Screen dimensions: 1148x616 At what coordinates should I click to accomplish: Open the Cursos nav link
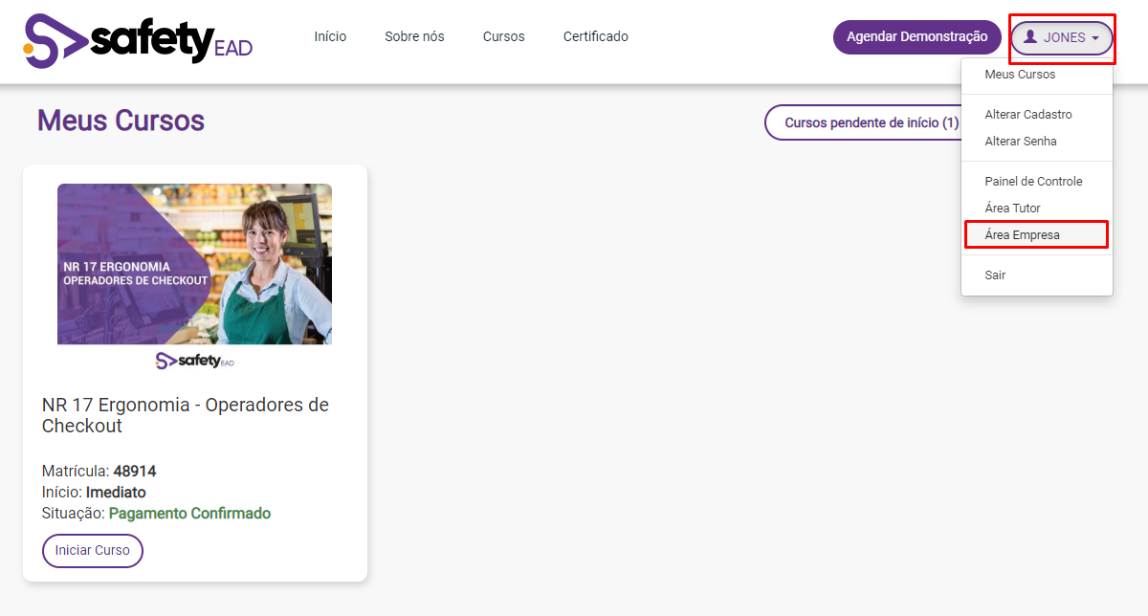[x=503, y=36]
